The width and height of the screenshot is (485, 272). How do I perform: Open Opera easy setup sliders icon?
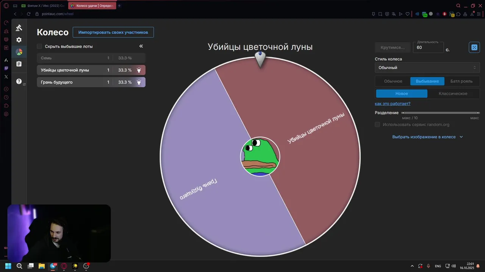point(479,14)
